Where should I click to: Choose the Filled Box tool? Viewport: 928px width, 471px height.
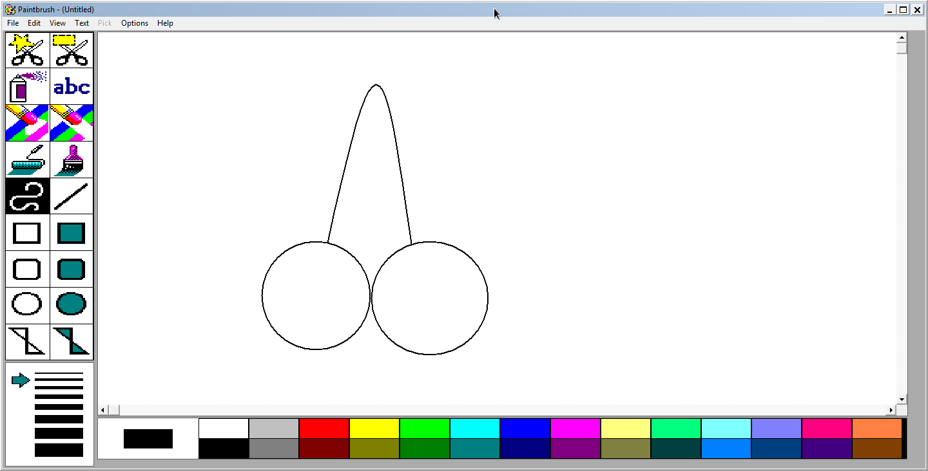(x=72, y=232)
